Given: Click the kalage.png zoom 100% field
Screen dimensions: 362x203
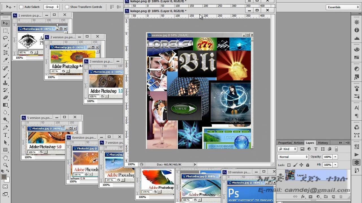Looking at the screenshot, I should 131,164.
